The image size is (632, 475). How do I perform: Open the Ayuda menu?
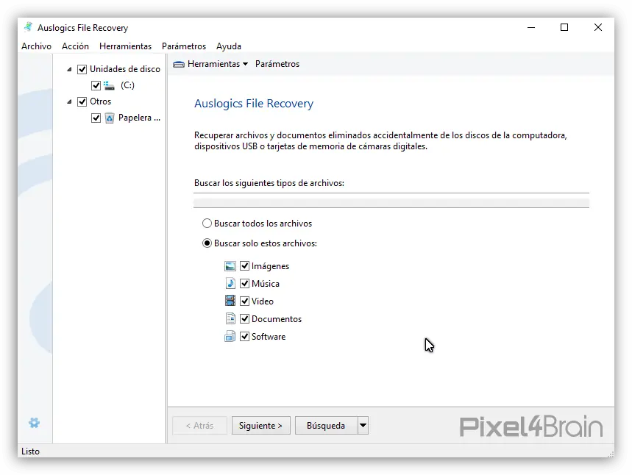click(229, 46)
